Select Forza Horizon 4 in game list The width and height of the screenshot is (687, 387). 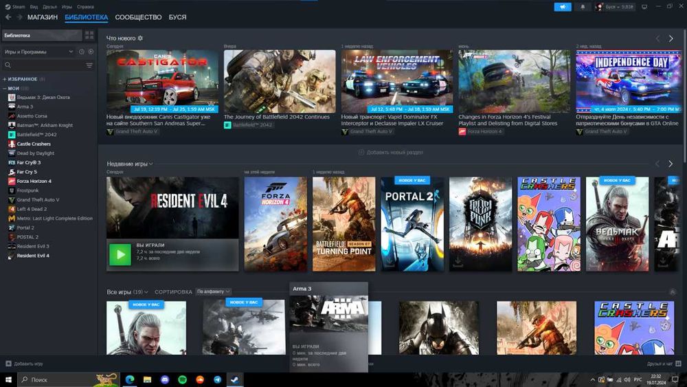pyautogui.click(x=34, y=181)
